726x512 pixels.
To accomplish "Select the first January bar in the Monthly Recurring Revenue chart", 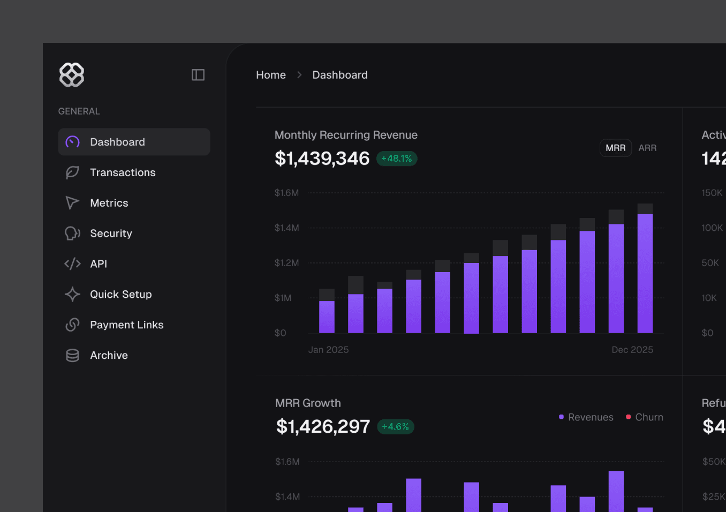I will pos(327,311).
